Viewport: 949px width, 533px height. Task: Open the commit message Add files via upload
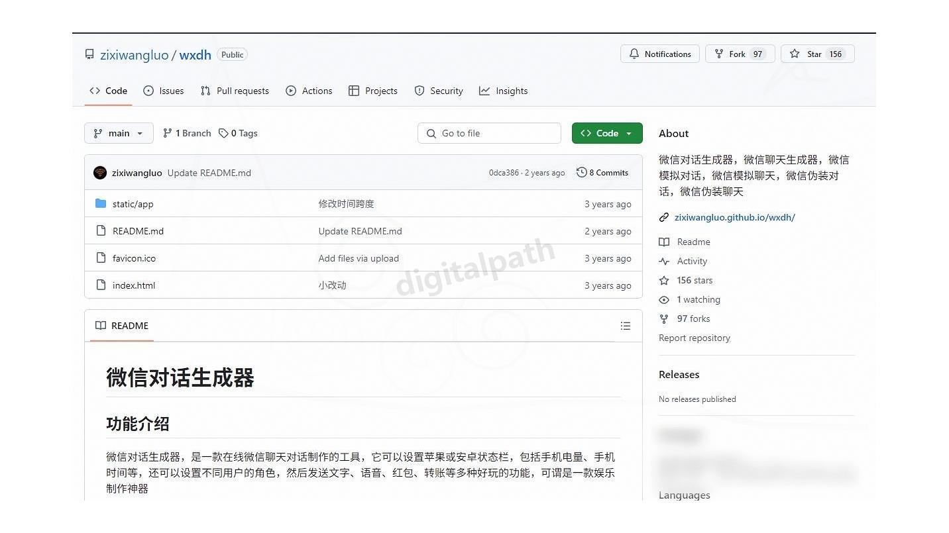pyautogui.click(x=359, y=258)
